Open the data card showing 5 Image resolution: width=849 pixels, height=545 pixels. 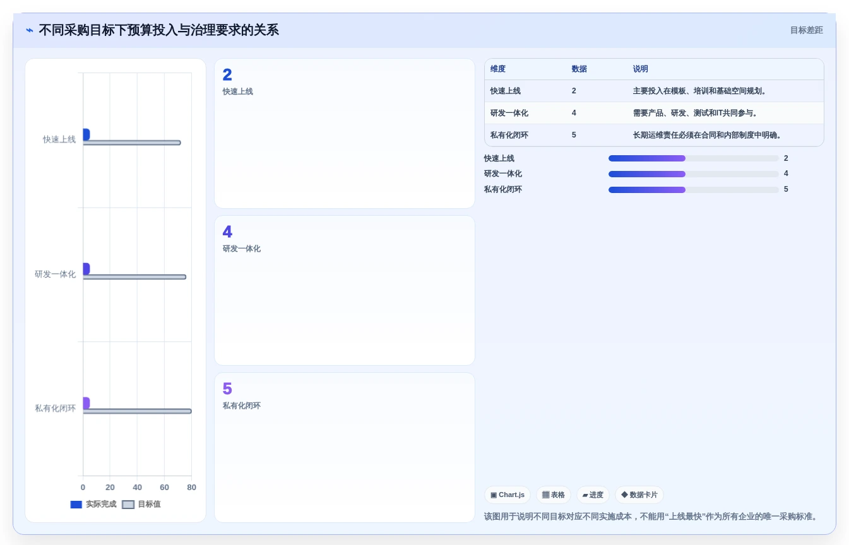click(x=345, y=447)
